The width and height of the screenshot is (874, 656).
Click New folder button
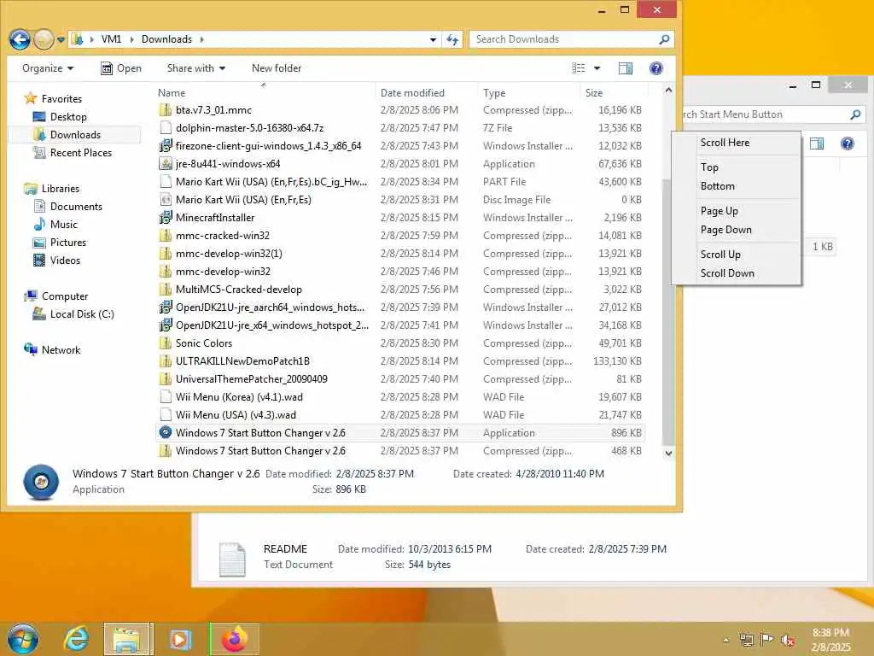click(277, 68)
